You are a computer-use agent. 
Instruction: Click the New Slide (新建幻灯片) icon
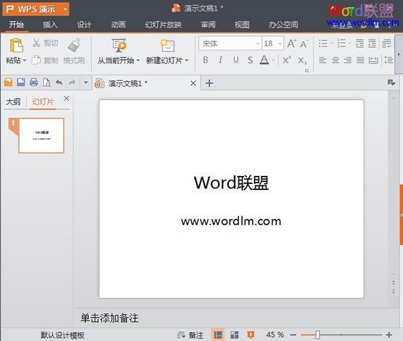coord(167,46)
